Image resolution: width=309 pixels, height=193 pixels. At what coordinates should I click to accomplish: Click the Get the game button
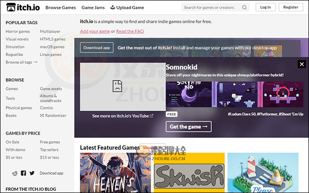click(188, 126)
